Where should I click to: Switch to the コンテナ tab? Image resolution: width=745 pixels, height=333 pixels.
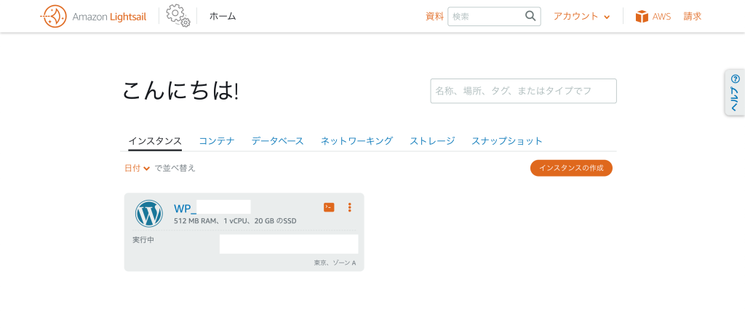click(x=217, y=141)
